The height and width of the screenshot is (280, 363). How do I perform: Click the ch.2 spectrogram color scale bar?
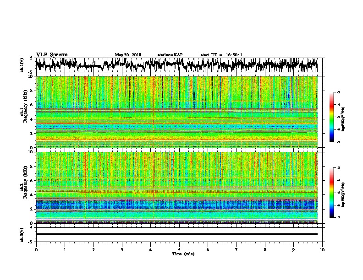tap(332, 193)
